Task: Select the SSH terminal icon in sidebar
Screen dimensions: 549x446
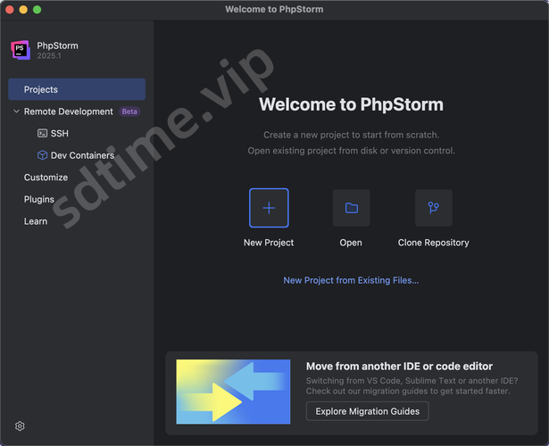Action: tap(42, 133)
